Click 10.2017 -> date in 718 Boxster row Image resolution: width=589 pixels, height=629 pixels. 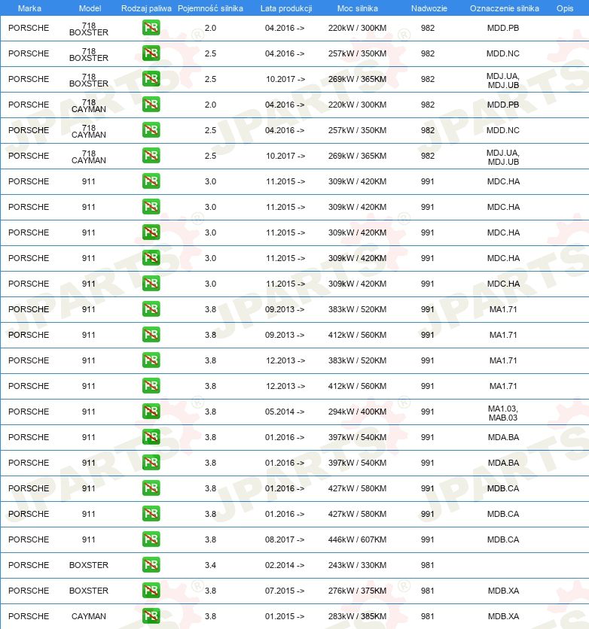tap(285, 79)
